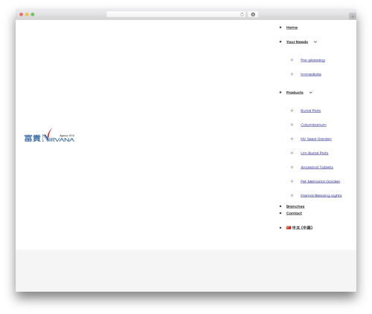
Task: Click the round button beside address bar
Action: pos(253,14)
